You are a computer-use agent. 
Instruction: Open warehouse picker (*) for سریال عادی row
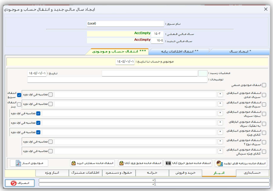(220, 94)
